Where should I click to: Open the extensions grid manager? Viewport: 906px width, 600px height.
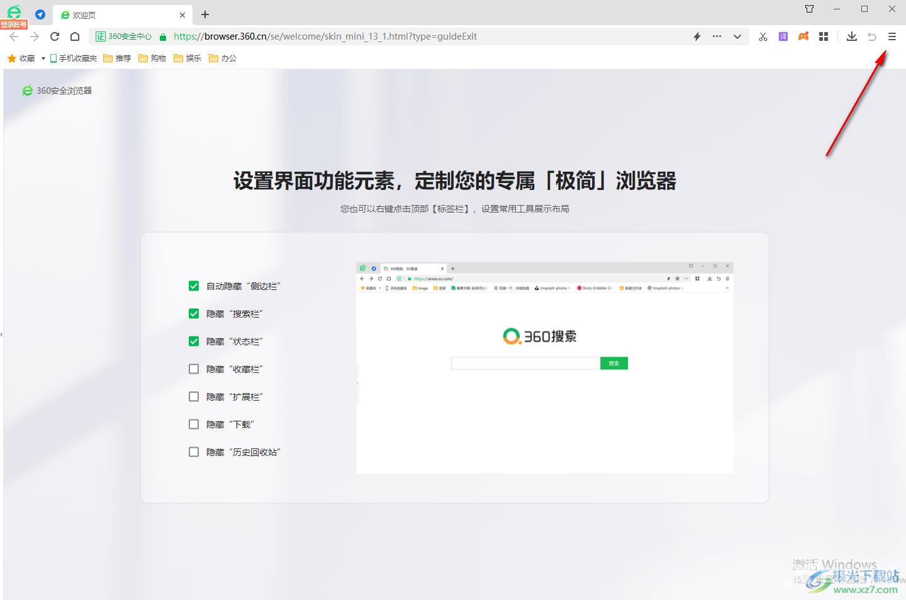pyautogui.click(x=824, y=36)
